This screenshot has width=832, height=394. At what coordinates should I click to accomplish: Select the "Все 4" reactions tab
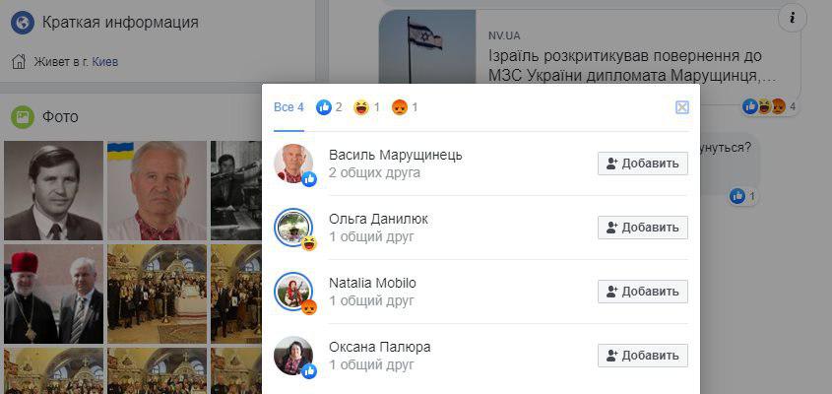pos(288,107)
